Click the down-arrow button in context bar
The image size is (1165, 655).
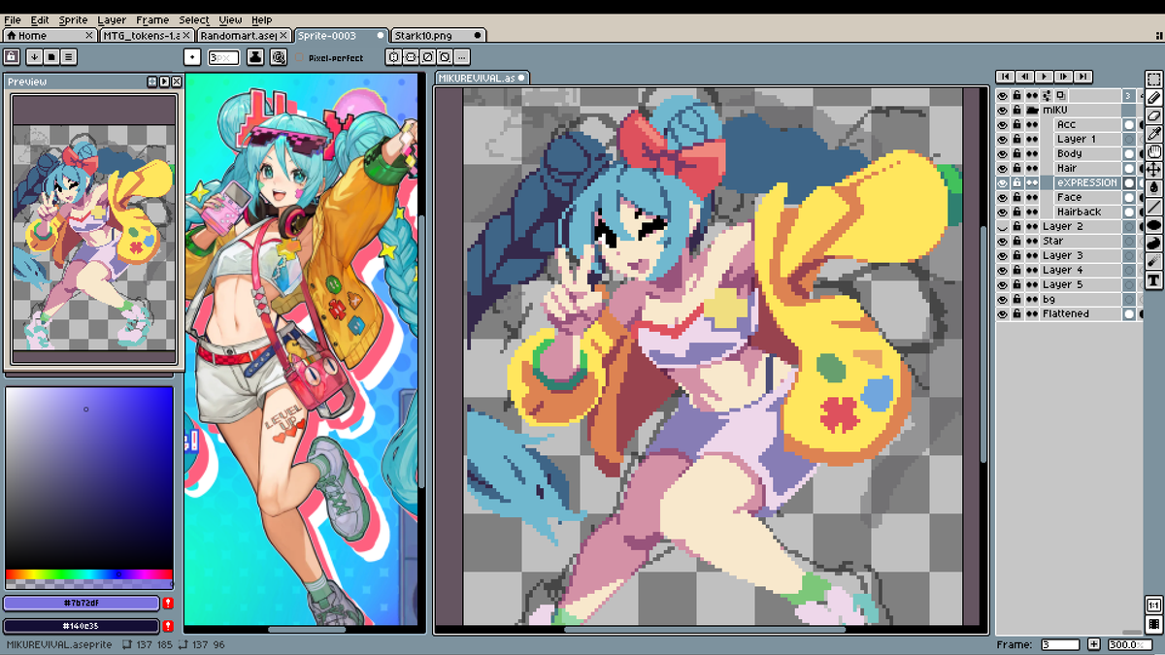point(34,57)
